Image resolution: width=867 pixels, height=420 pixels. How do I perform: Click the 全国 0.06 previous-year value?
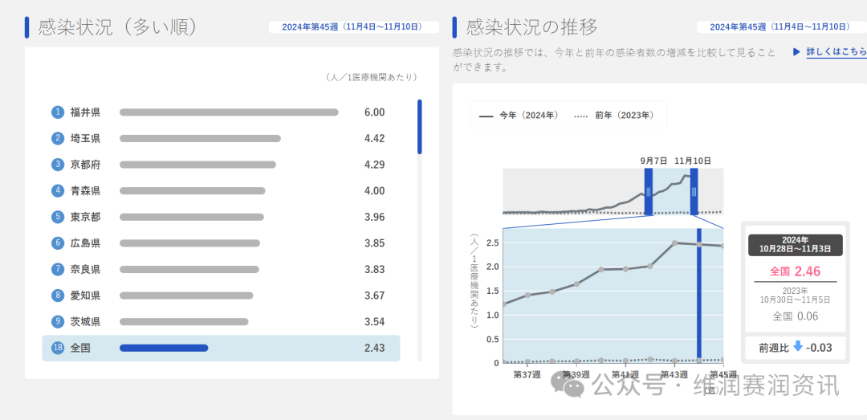(x=795, y=316)
